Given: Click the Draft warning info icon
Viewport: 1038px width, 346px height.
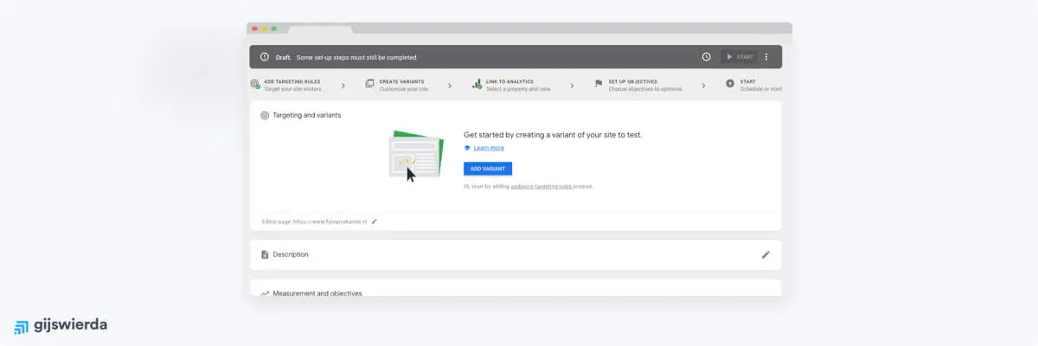Looking at the screenshot, I should (x=264, y=57).
